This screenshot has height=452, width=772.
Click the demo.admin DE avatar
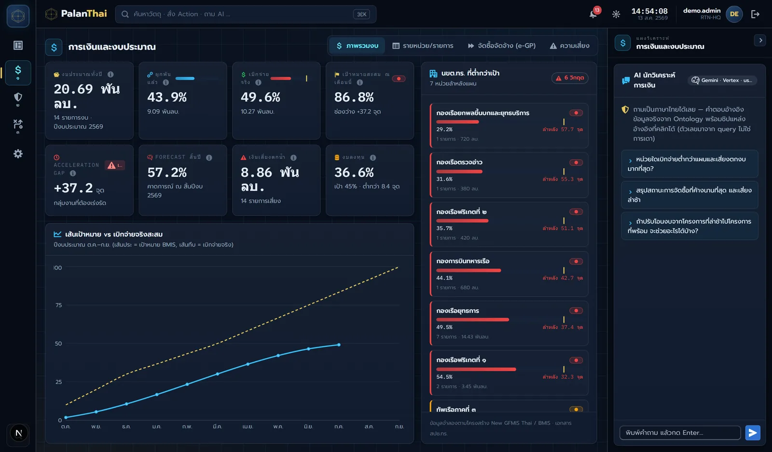pos(734,14)
